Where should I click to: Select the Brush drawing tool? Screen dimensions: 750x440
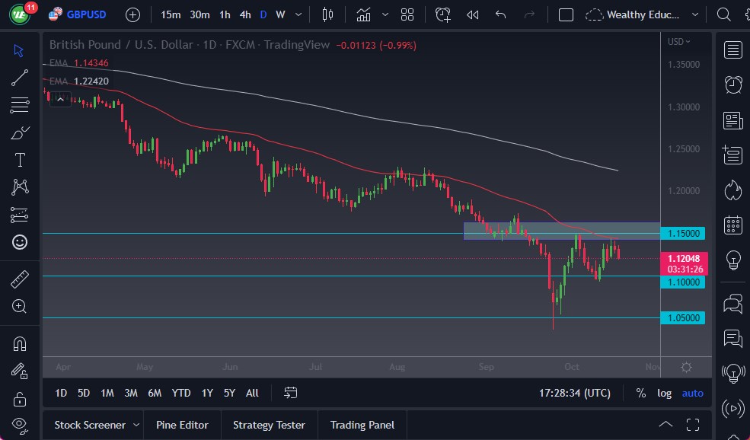point(19,132)
